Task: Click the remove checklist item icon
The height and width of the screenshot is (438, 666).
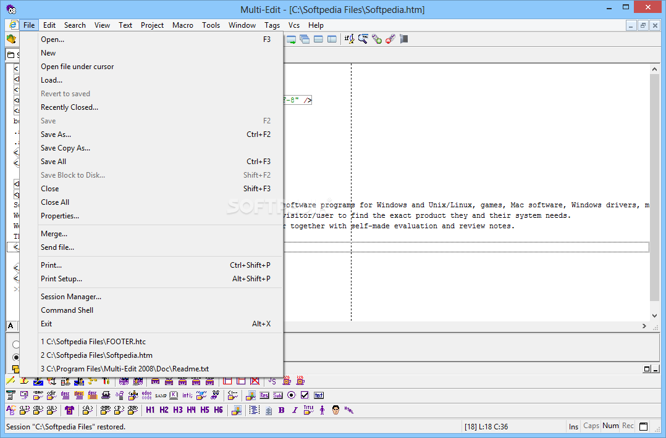Action: [x=390, y=39]
